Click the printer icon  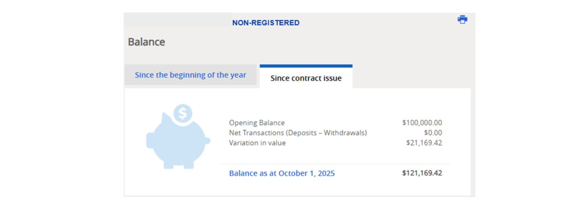[x=462, y=20]
